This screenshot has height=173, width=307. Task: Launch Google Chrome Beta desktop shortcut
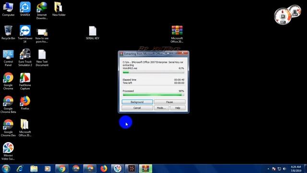8,105
